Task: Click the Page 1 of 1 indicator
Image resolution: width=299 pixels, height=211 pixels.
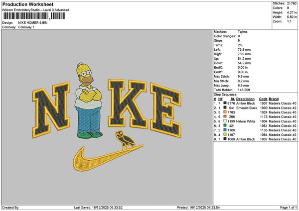Action: pyautogui.click(x=289, y=208)
